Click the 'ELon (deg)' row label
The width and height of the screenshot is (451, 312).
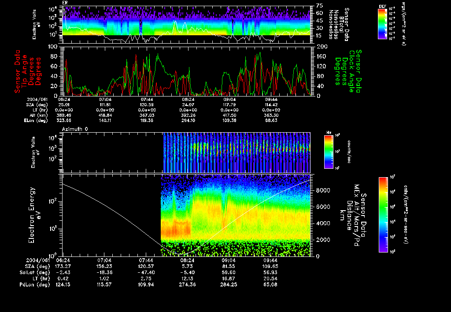pos(36,120)
